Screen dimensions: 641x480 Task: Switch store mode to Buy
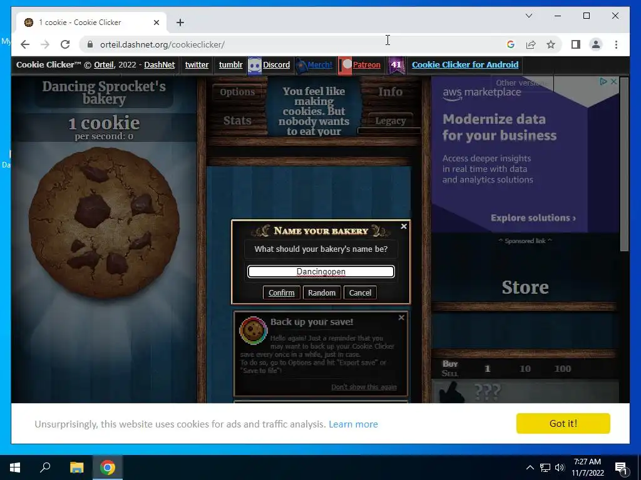[450, 364]
